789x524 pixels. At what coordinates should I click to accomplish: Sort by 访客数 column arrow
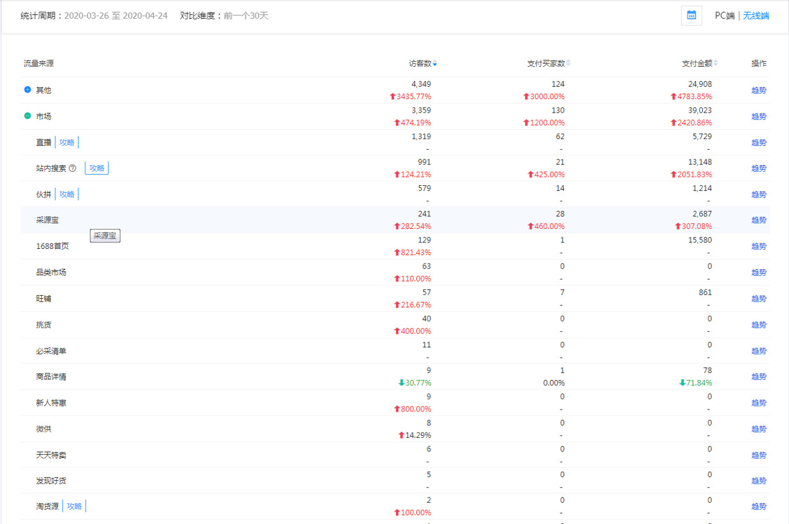[x=435, y=64]
